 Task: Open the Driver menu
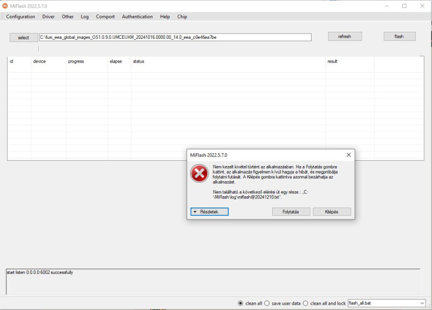coord(48,17)
